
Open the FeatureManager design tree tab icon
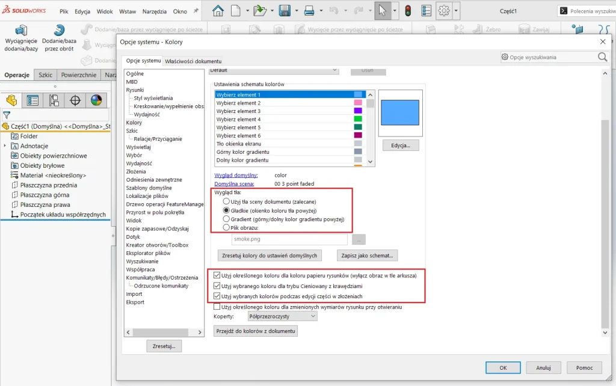pyautogui.click(x=12, y=100)
